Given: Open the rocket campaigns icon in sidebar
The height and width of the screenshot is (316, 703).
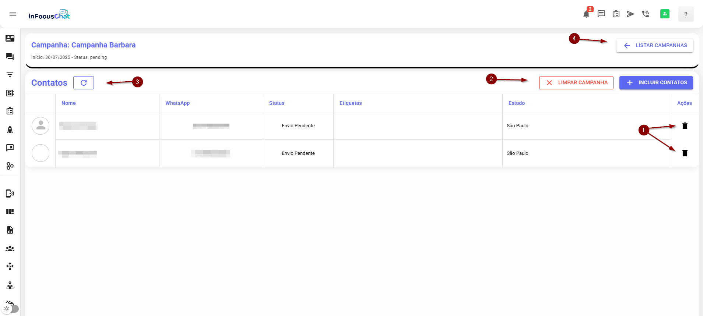Looking at the screenshot, I should tap(10, 129).
